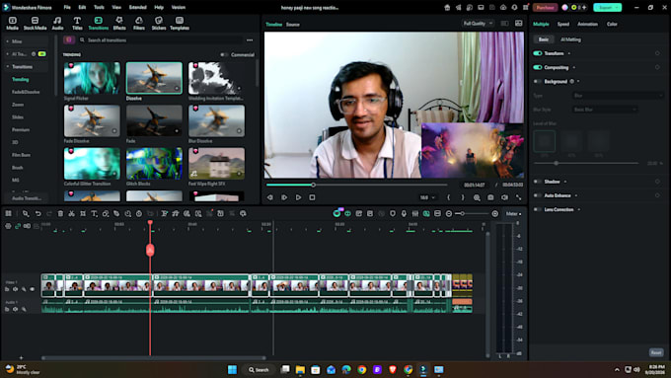
Task: Toggle the Background switch
Action: click(538, 81)
